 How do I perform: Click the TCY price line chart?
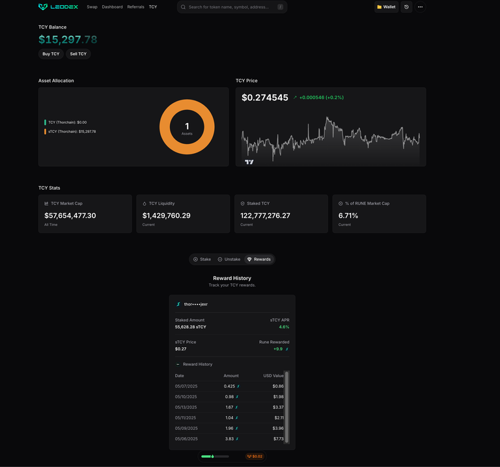click(331, 139)
